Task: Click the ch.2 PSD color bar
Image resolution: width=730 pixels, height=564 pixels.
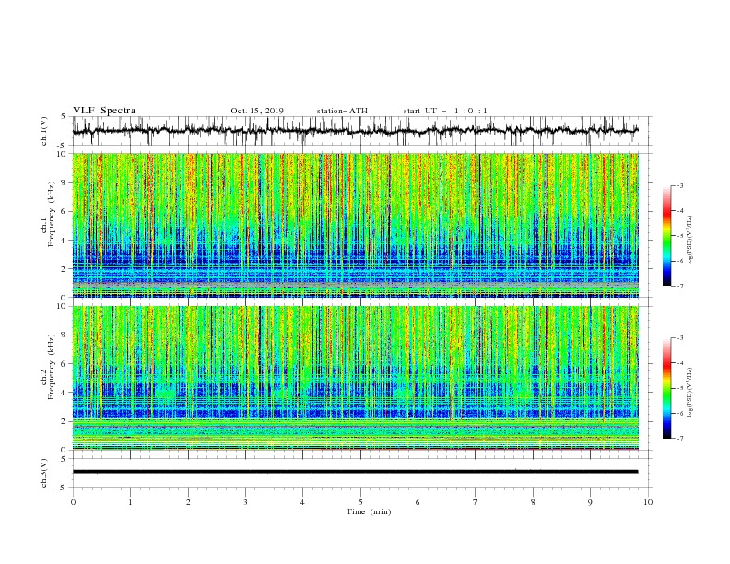Action: pyautogui.click(x=666, y=388)
